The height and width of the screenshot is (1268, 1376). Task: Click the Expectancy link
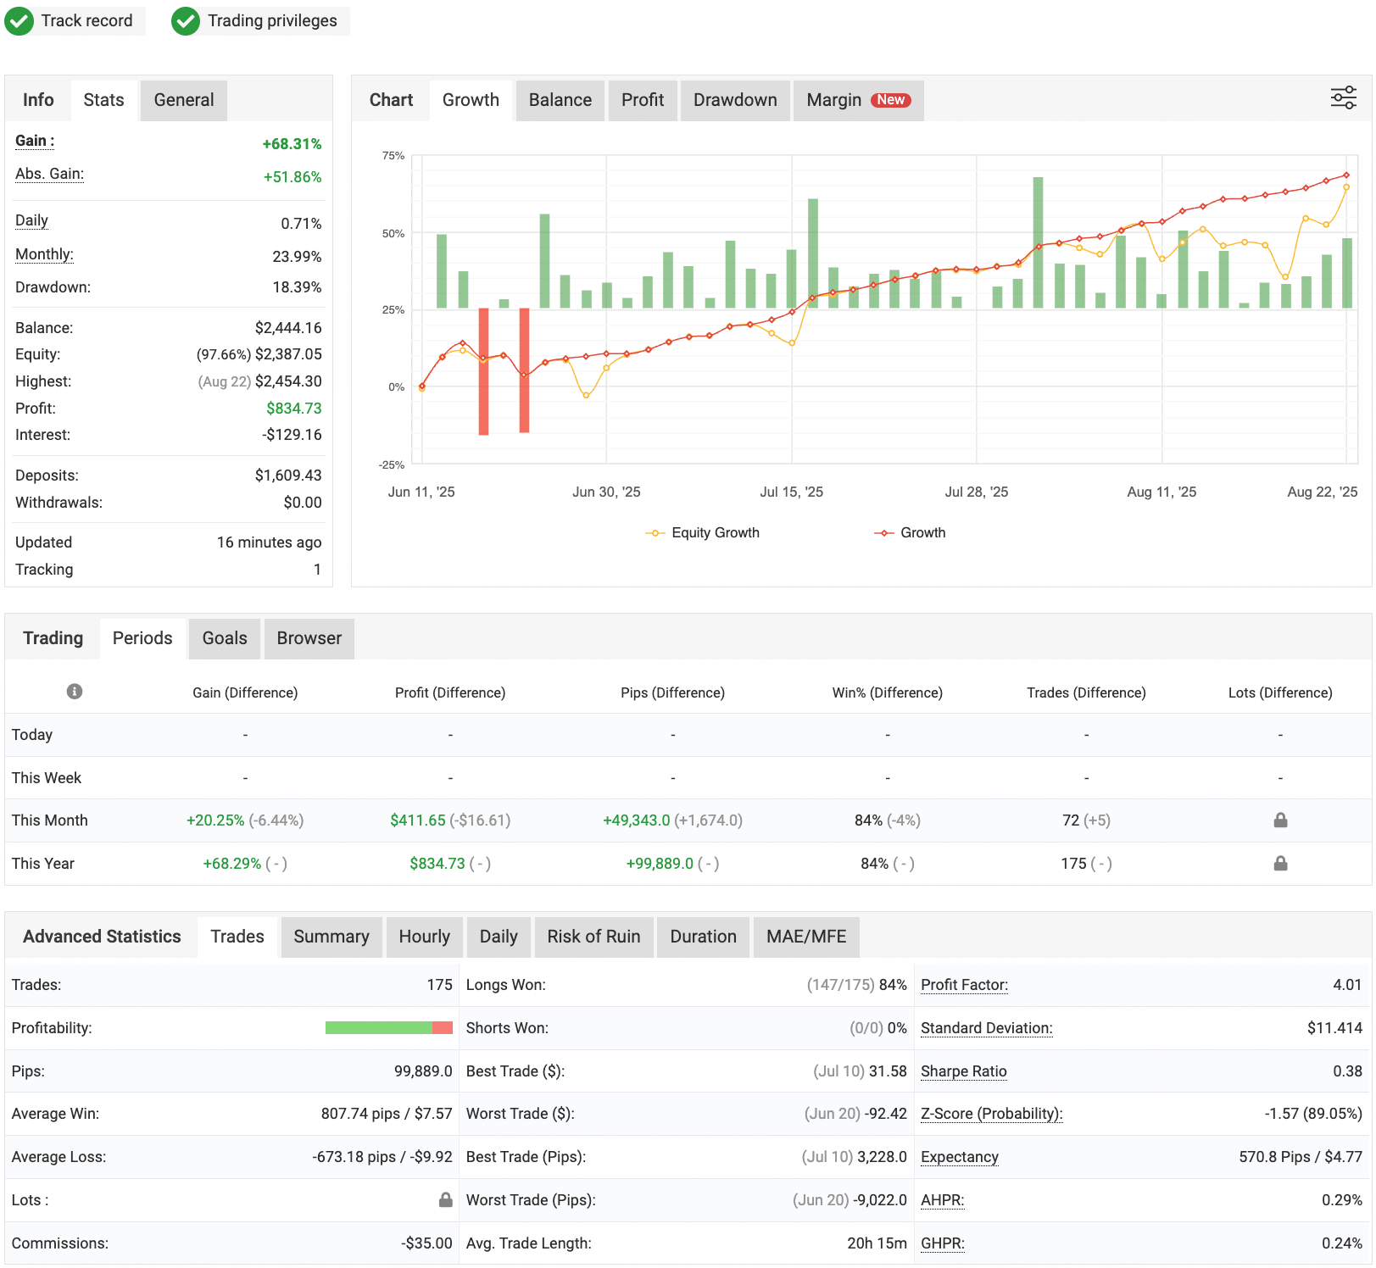click(x=959, y=1157)
